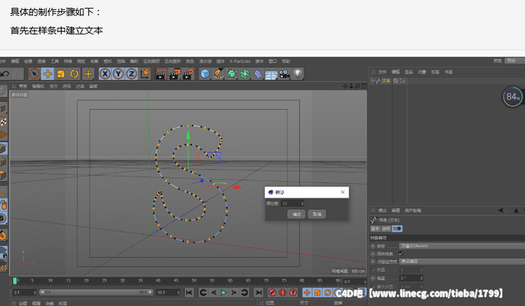Click 确定 in the subdivide dialog
Viewport: 525px width, 306px height.
(x=296, y=214)
